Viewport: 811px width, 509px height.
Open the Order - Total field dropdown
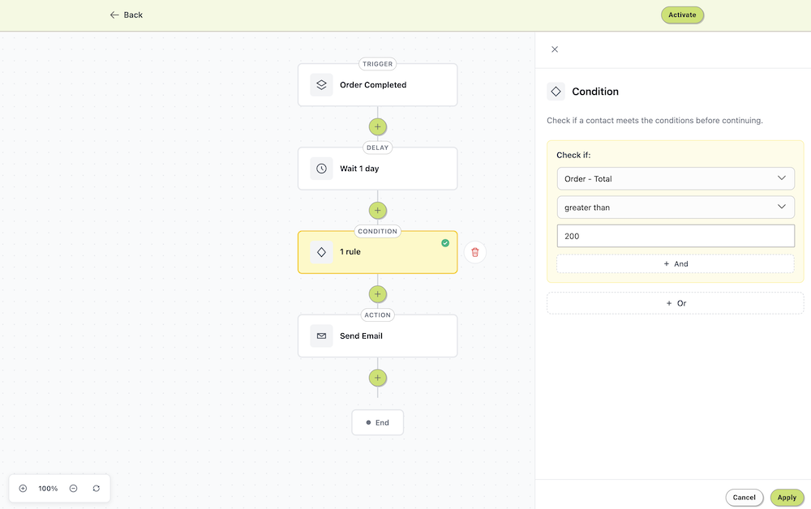pos(676,178)
